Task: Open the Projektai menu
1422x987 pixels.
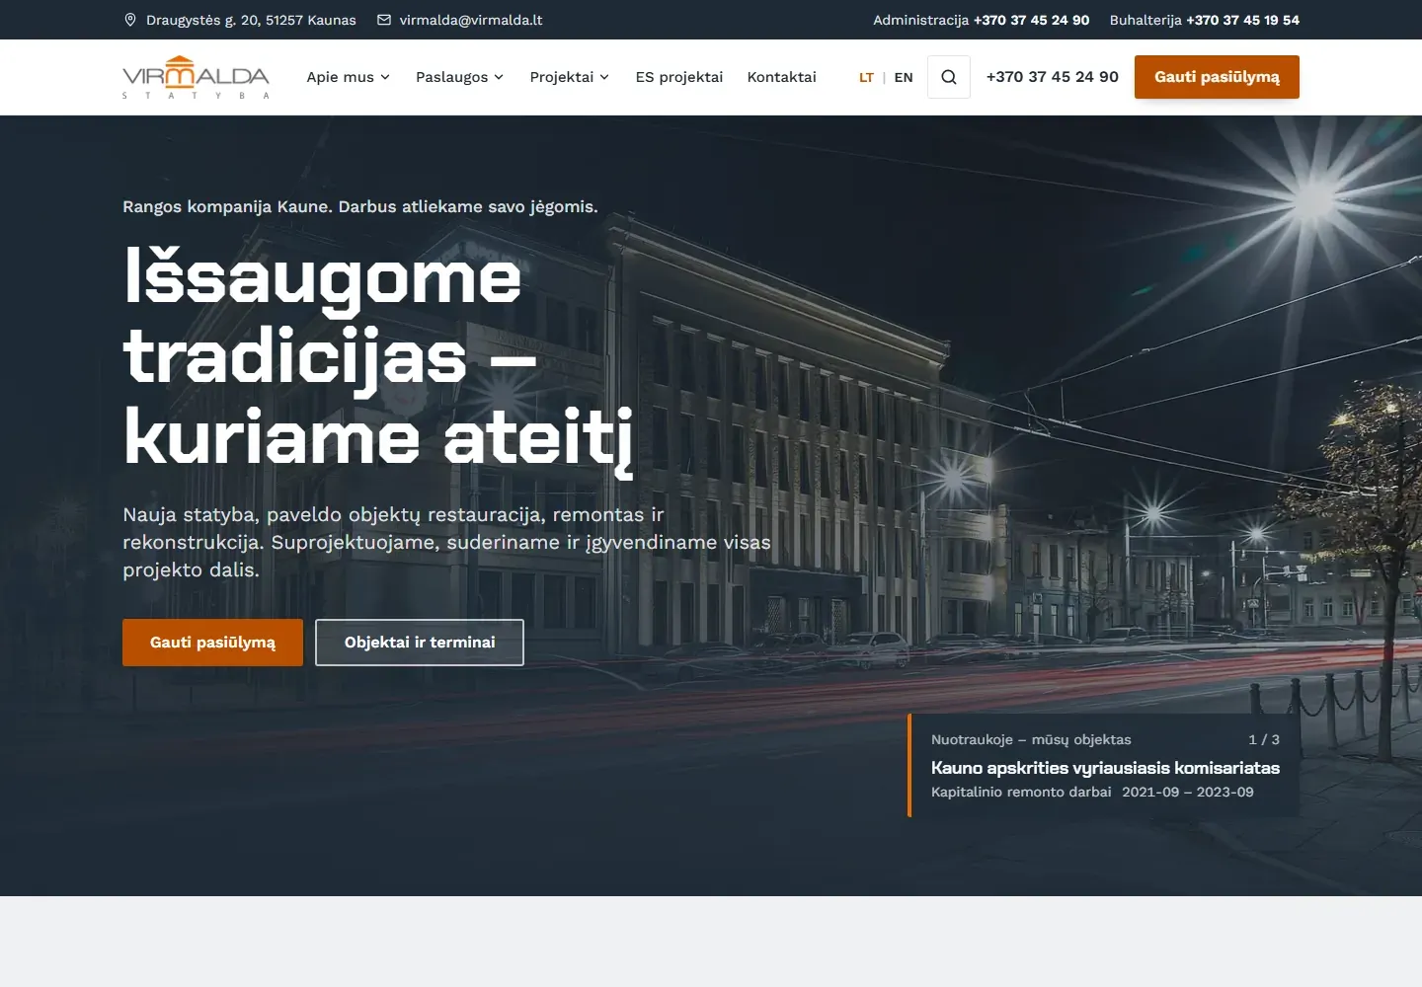Action: [570, 77]
